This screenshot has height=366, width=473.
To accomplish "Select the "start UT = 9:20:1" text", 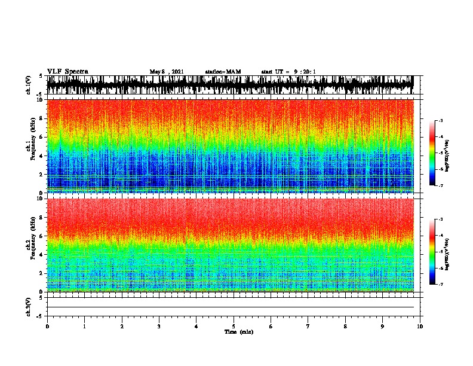I will 288,72.
